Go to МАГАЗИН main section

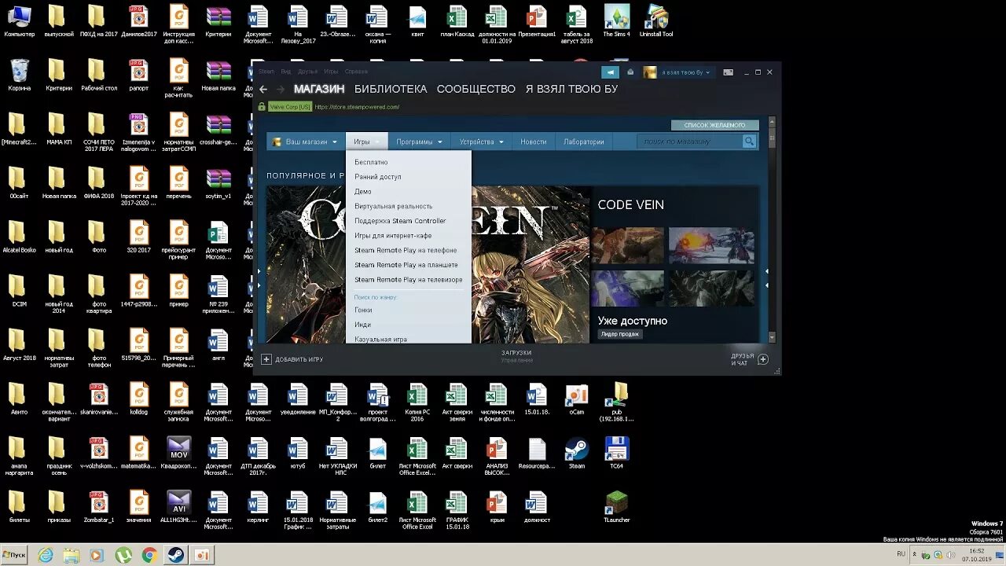[319, 89]
